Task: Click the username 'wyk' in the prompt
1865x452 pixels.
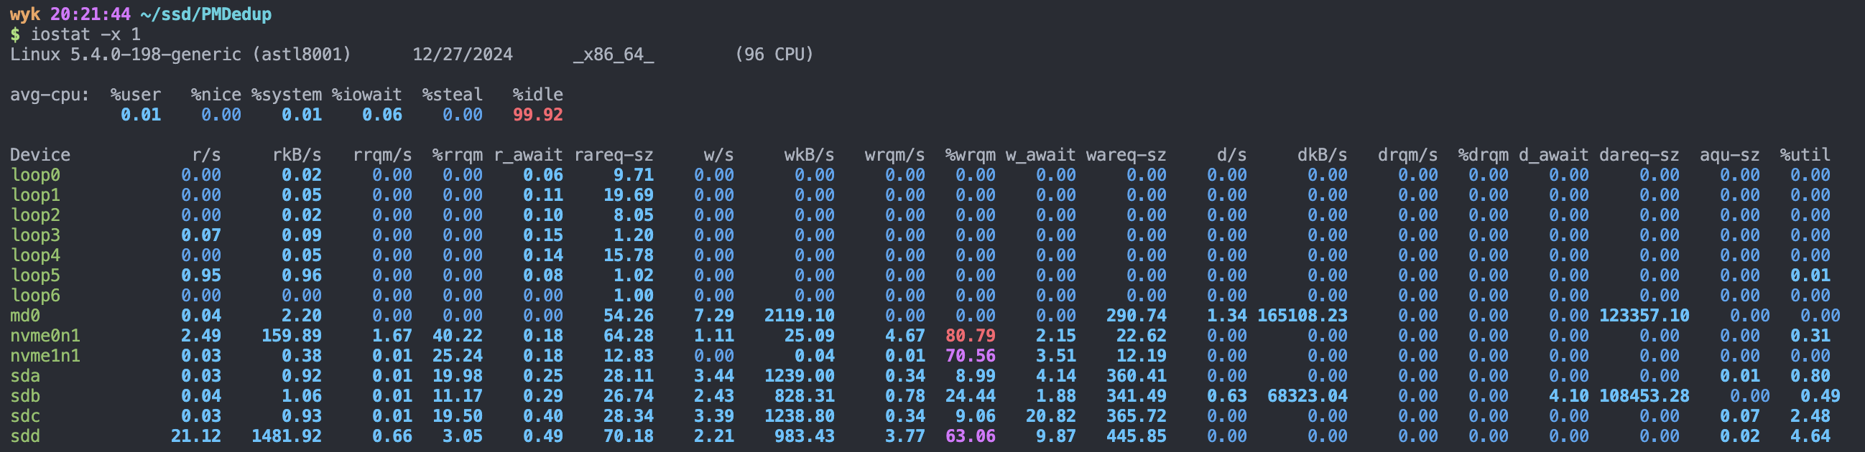Action: coord(25,14)
